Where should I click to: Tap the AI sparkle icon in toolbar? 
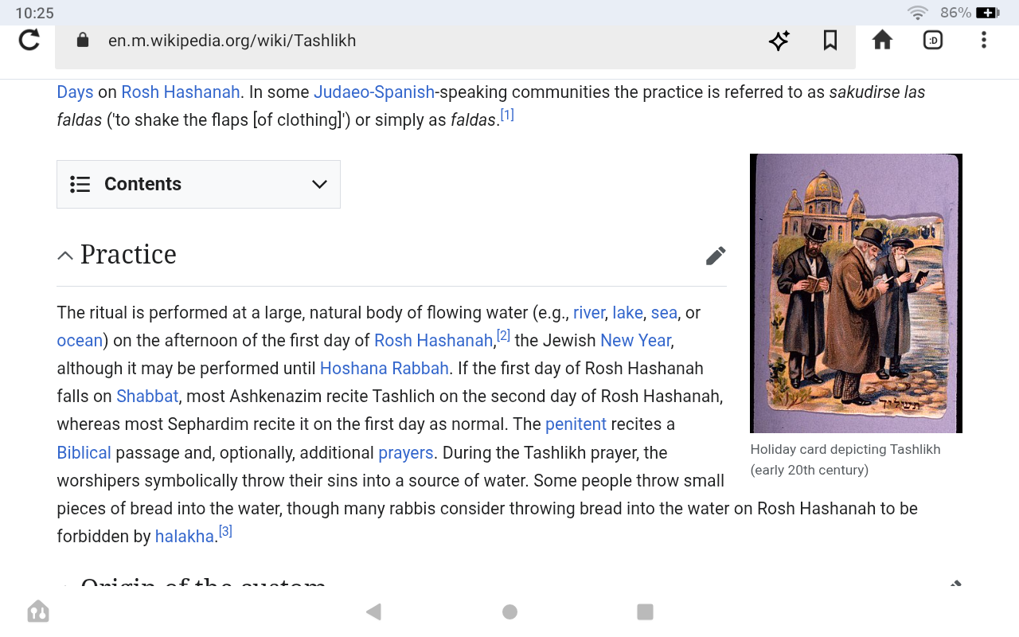coord(779,41)
